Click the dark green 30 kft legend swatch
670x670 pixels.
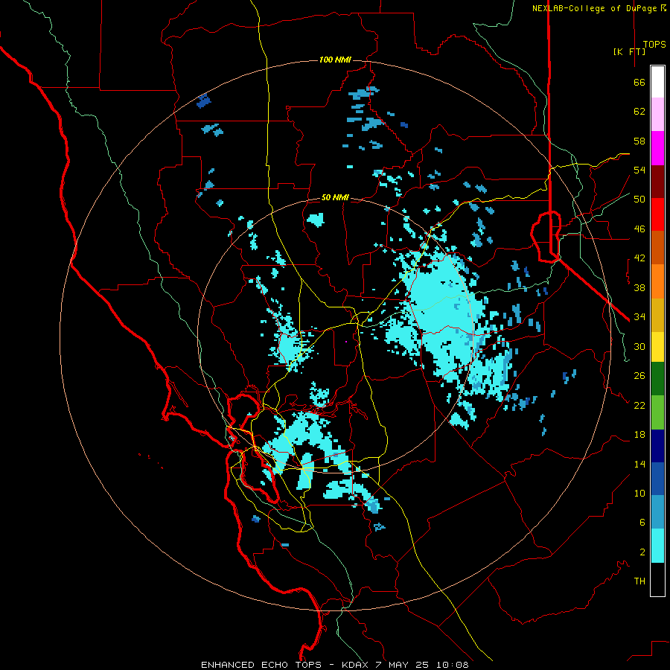tap(657, 379)
